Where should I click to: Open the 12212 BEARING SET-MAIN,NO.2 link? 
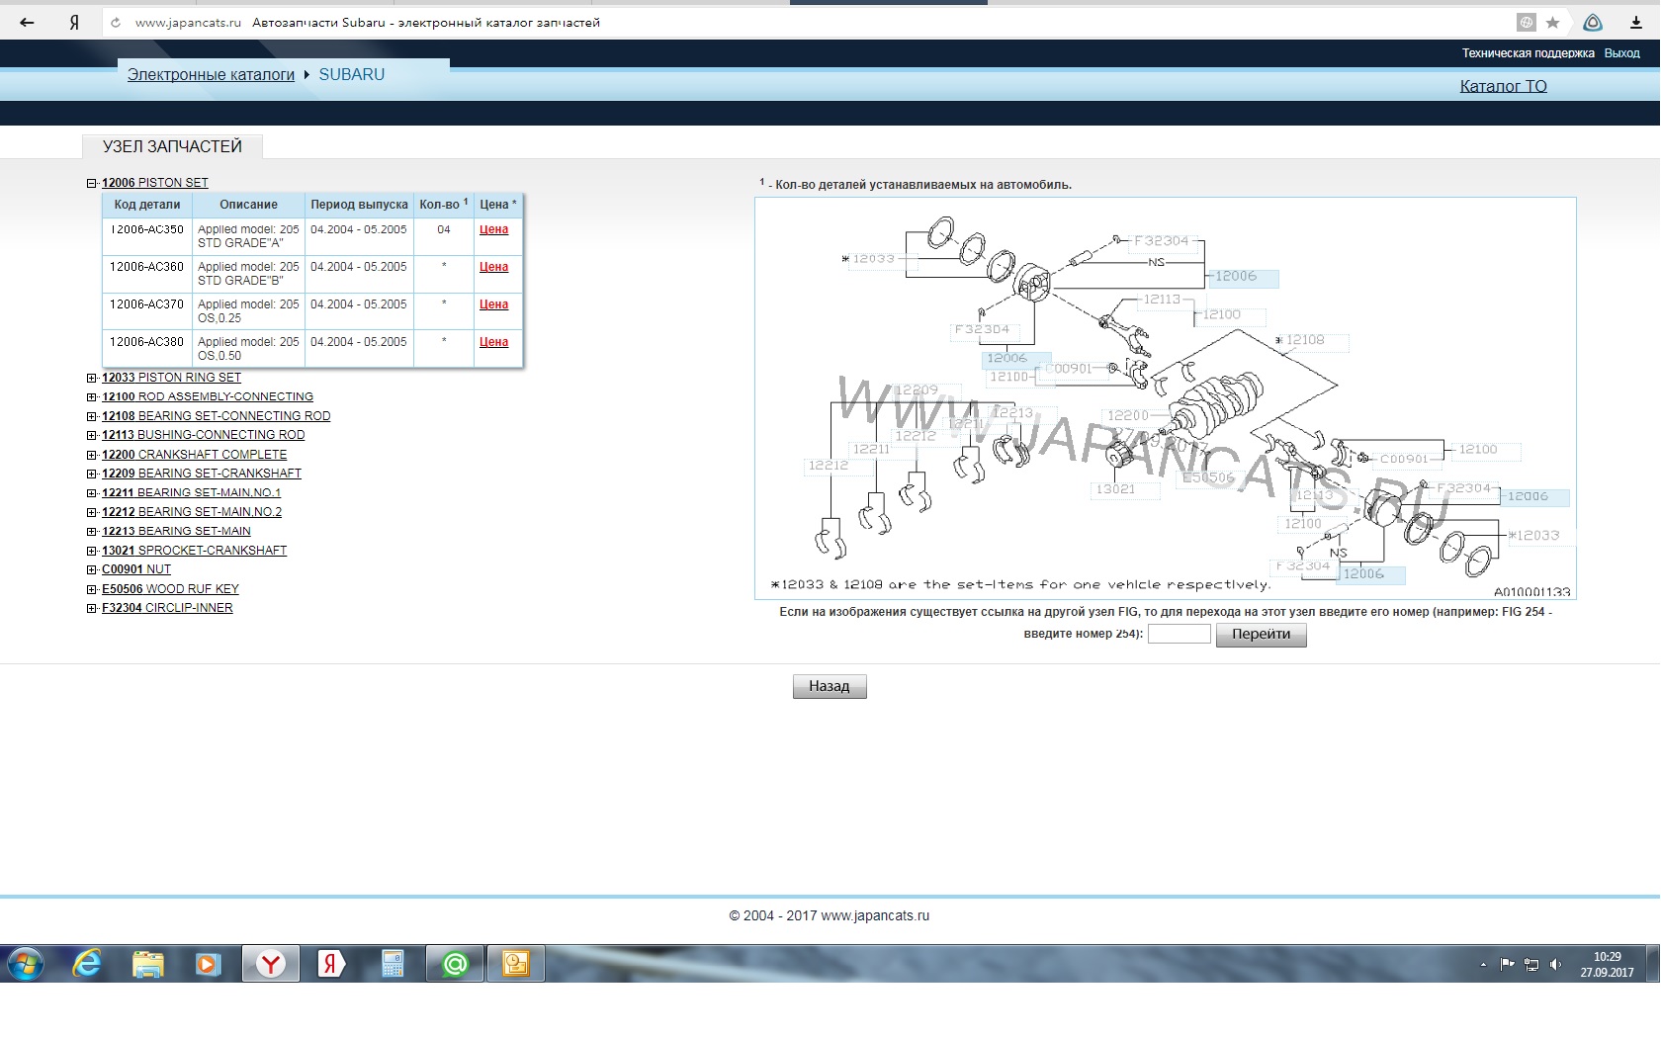(x=192, y=512)
